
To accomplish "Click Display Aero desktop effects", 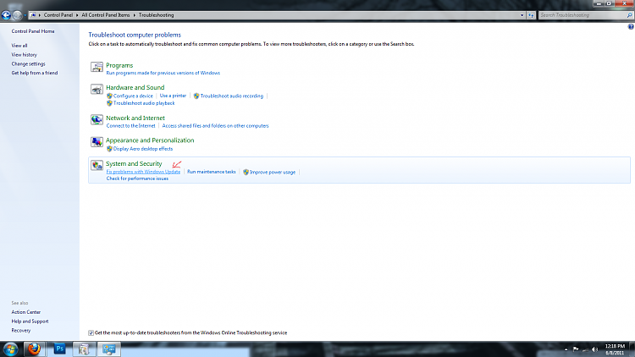I will coord(143,149).
